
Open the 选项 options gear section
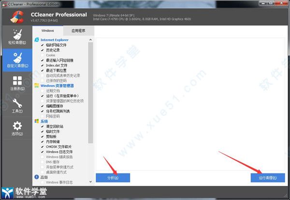coord(17,129)
